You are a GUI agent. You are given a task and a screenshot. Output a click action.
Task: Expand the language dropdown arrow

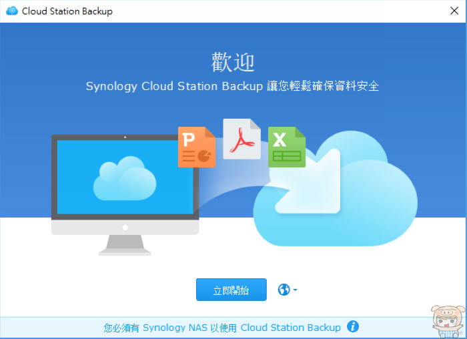tap(295, 290)
